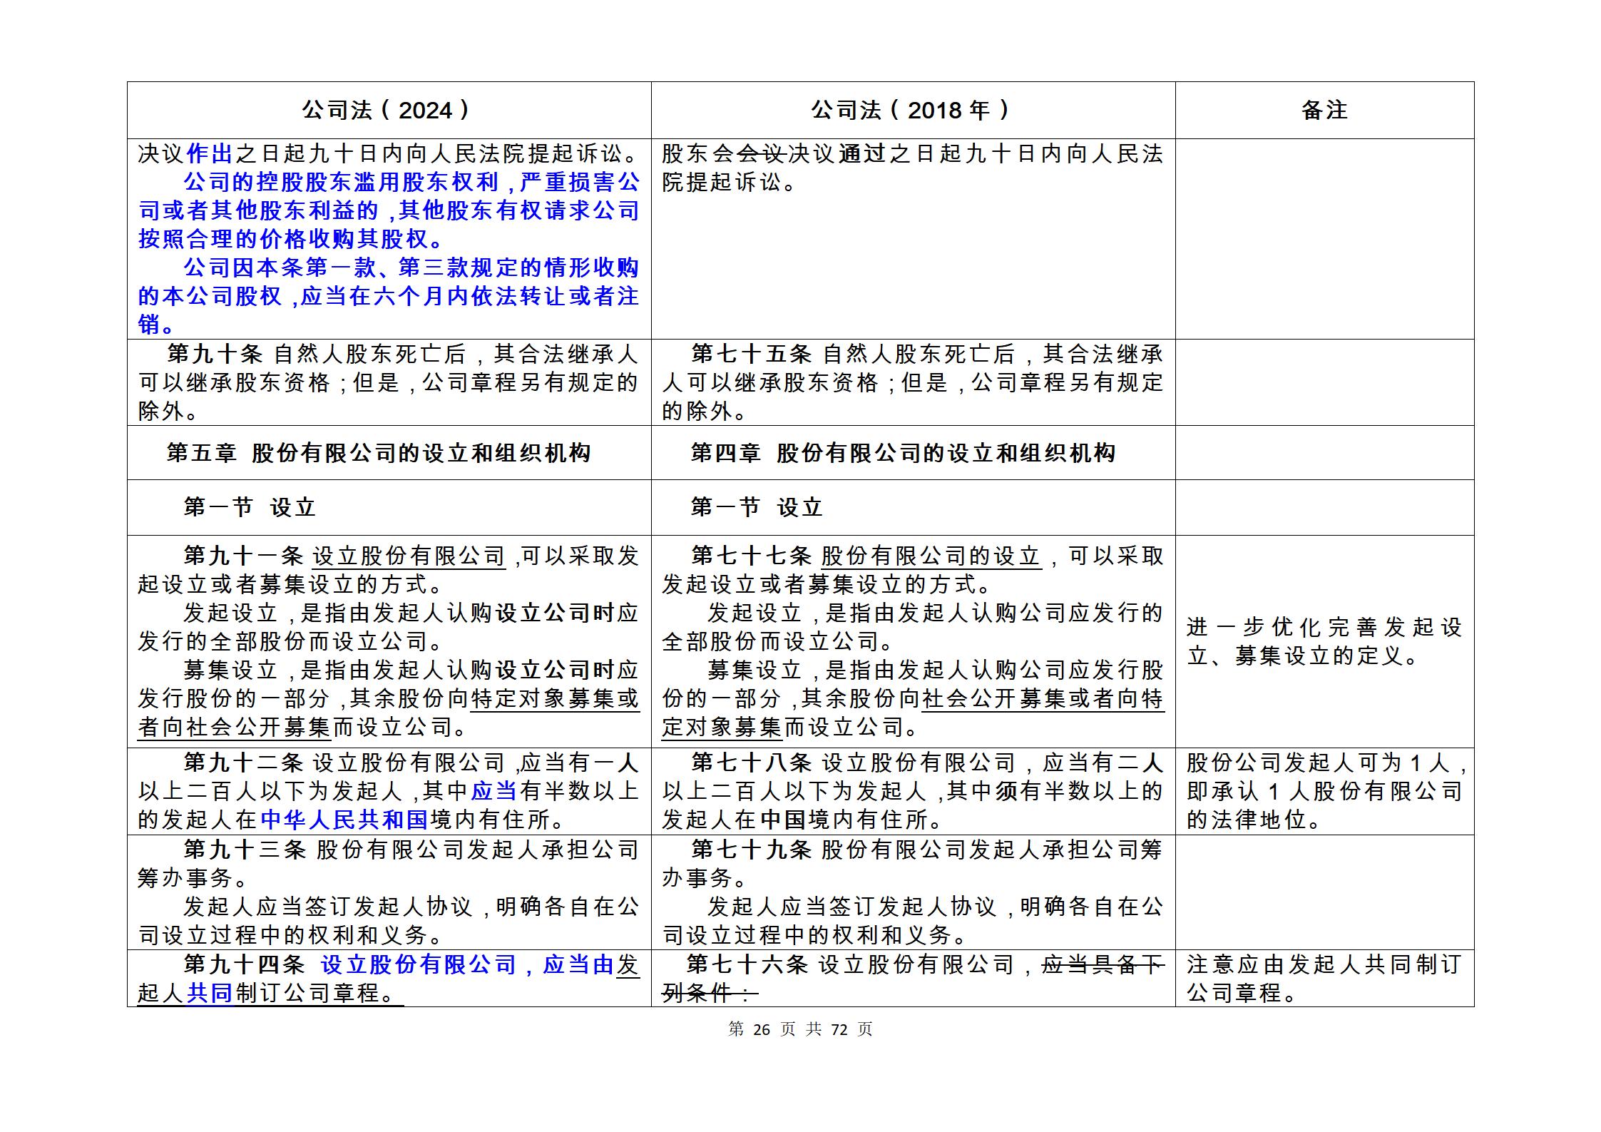Click the 公司法（2018 年）column header
The width and height of the screenshot is (1601, 1132).
(912, 111)
